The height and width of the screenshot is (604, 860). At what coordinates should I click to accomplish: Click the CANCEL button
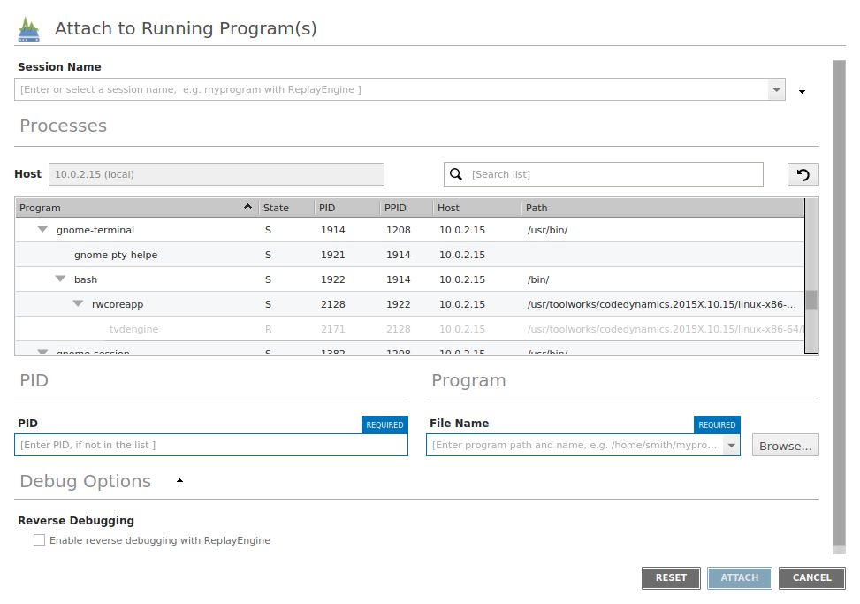point(811,578)
